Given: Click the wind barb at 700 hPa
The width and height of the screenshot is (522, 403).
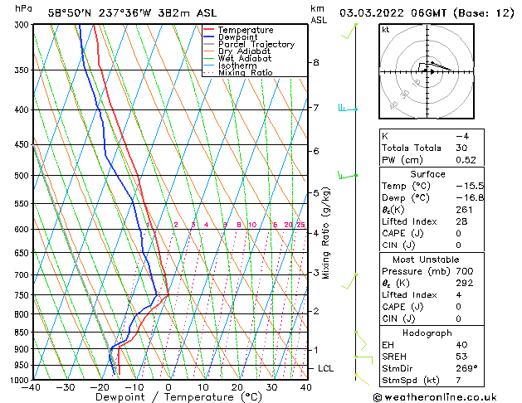Looking at the screenshot, I should tap(349, 282).
